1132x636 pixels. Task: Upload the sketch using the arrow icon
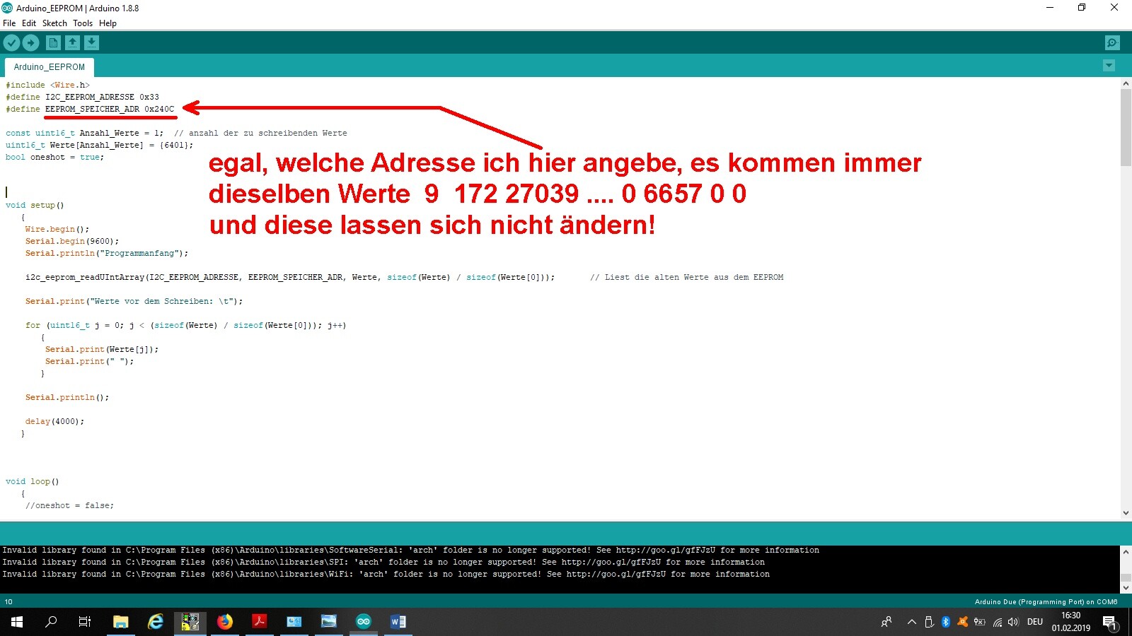[31, 42]
